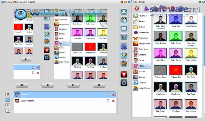This screenshot has width=206, height=121.
Task: Click the info icon beside effect list
Action: pos(8,94)
